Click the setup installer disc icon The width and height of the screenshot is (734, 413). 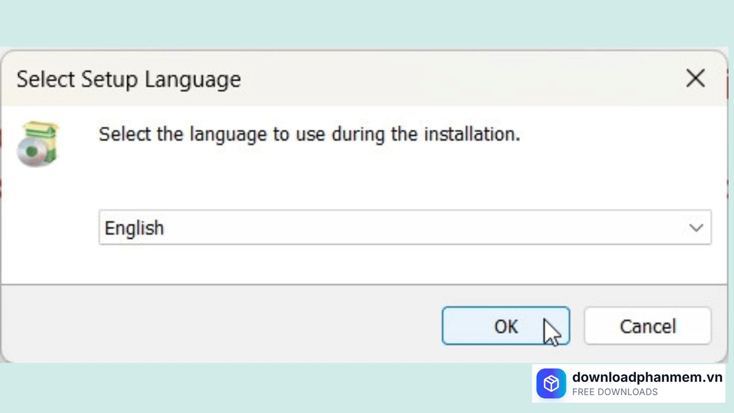click(38, 144)
